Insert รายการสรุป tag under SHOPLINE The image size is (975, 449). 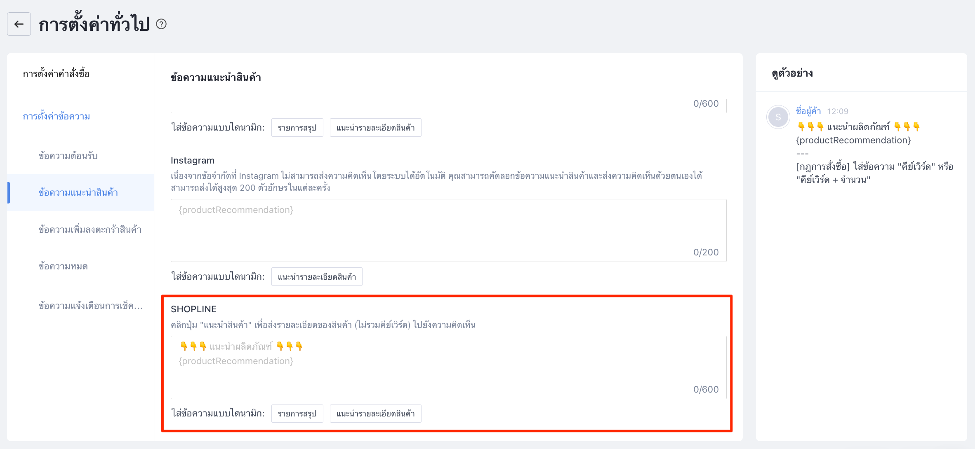[297, 414]
